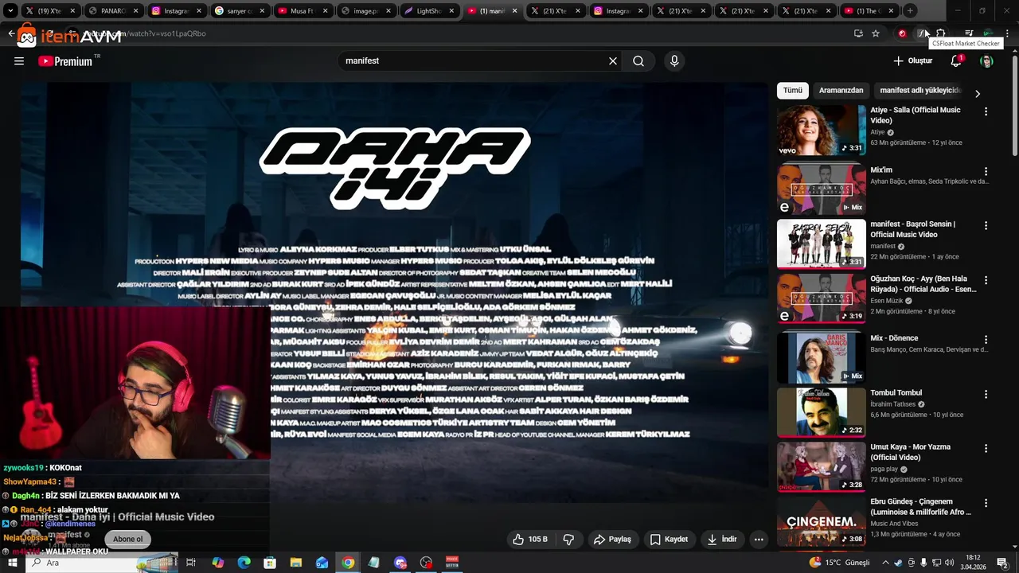Click the Paylaş share button

[x=612, y=540]
